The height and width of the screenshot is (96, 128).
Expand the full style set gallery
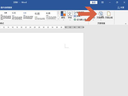click(58, 19)
